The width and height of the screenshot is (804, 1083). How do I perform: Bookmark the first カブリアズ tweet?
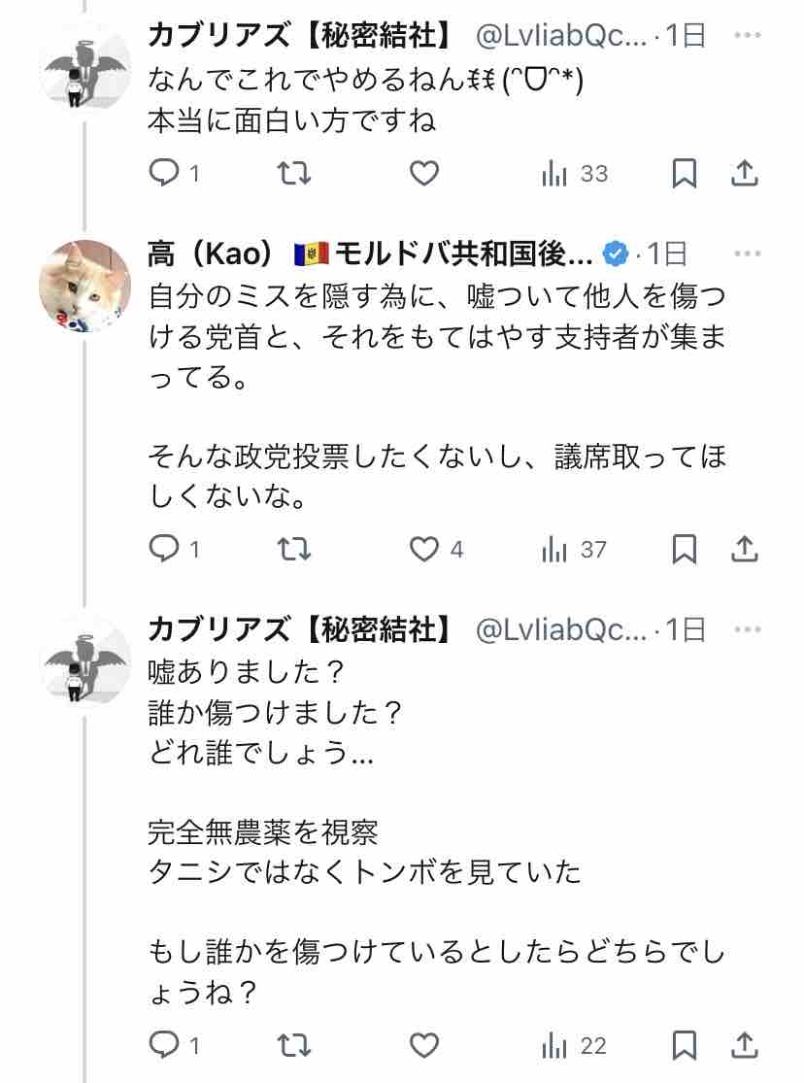tap(684, 173)
